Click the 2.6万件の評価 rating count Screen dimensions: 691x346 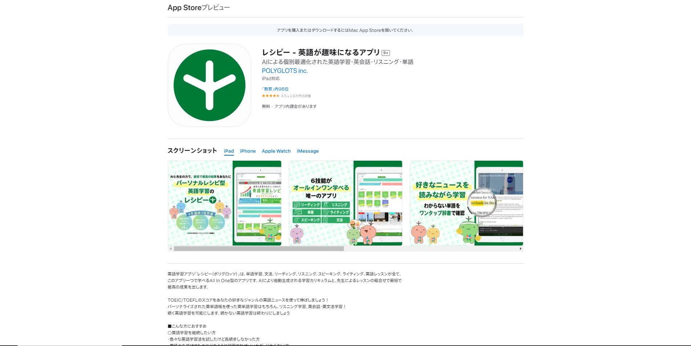click(x=300, y=96)
